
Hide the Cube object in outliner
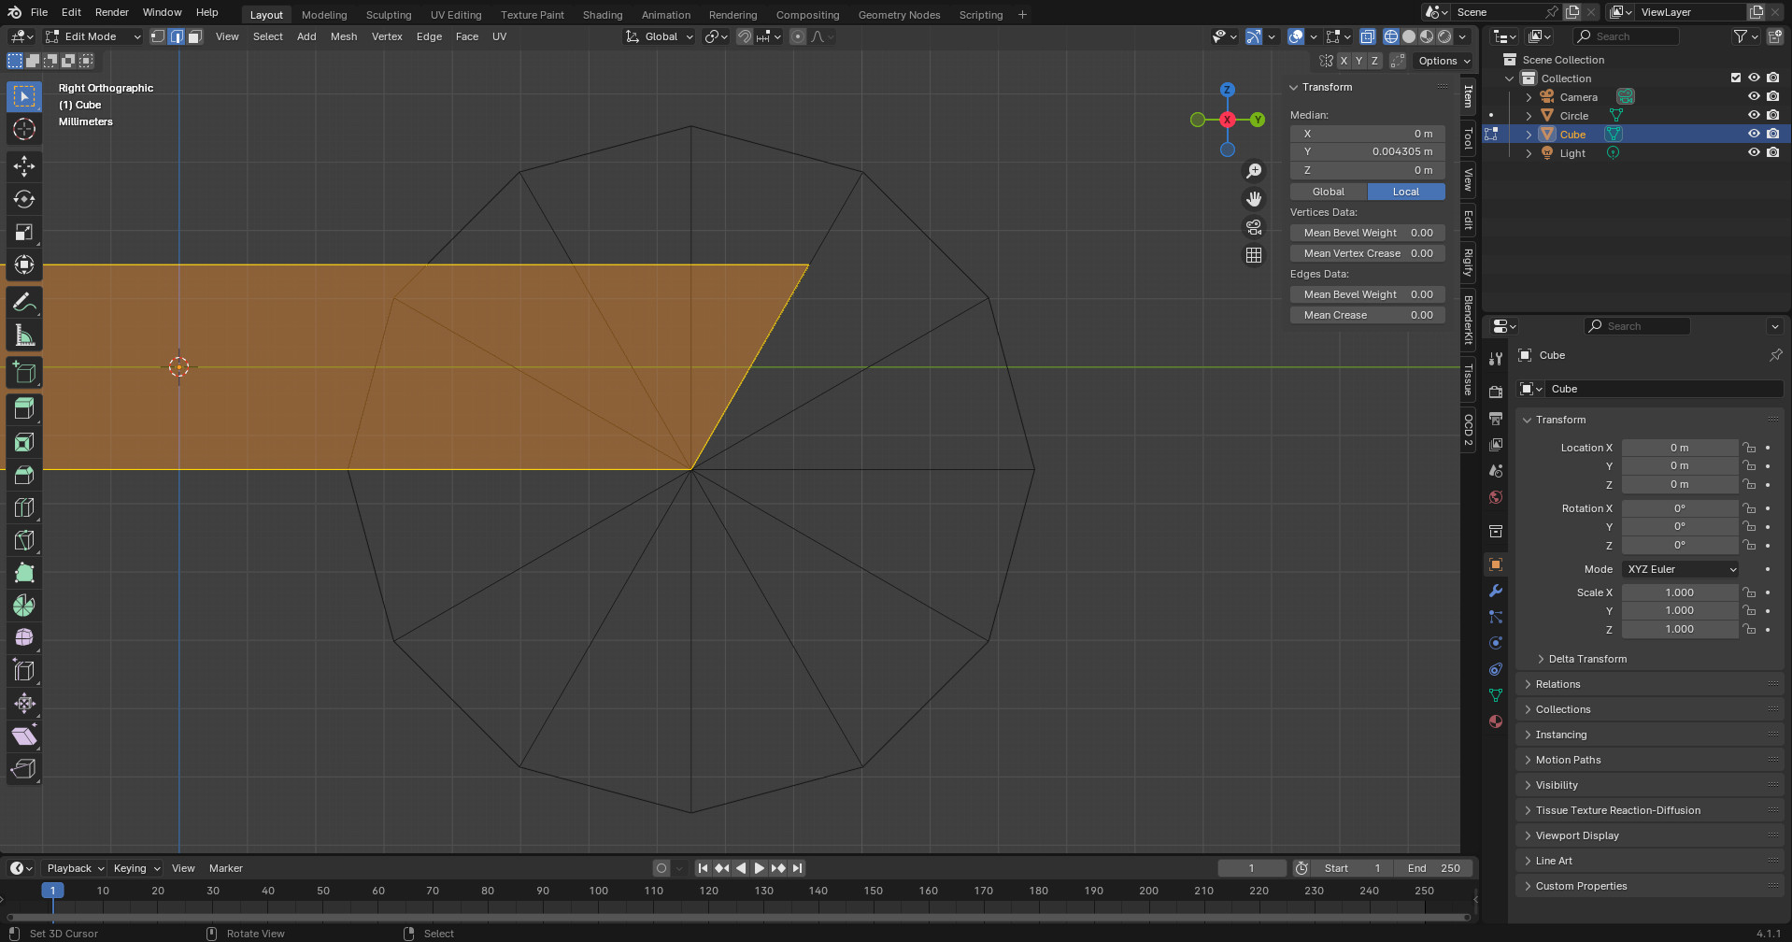1754,134
